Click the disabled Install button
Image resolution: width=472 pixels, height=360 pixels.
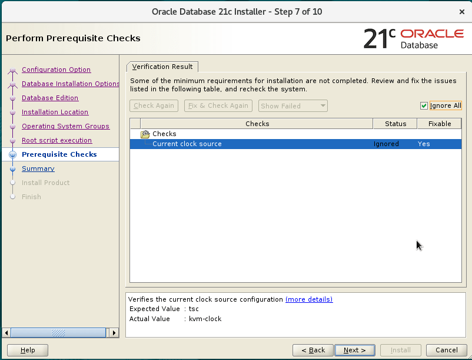[x=401, y=350]
